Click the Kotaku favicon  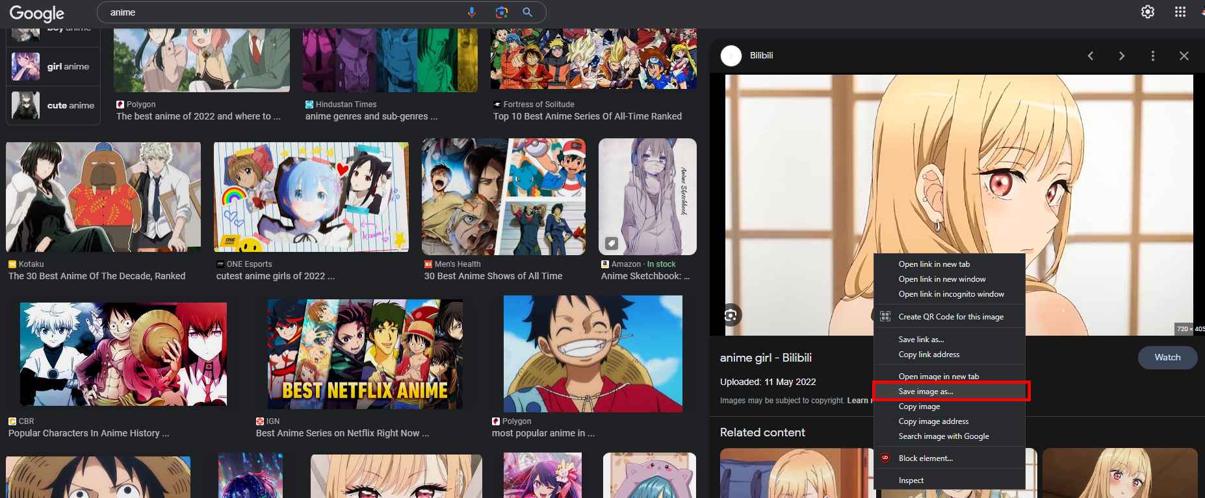(x=12, y=264)
